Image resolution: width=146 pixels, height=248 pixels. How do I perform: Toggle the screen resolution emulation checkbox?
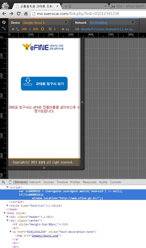click(13, 29)
